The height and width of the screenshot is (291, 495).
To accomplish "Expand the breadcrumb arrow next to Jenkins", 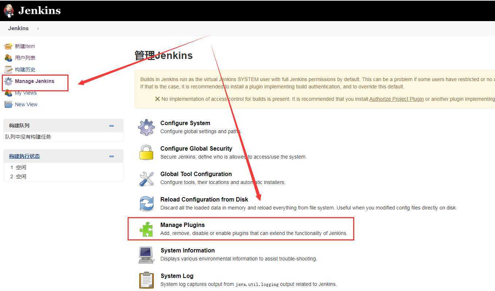I will click(38, 28).
